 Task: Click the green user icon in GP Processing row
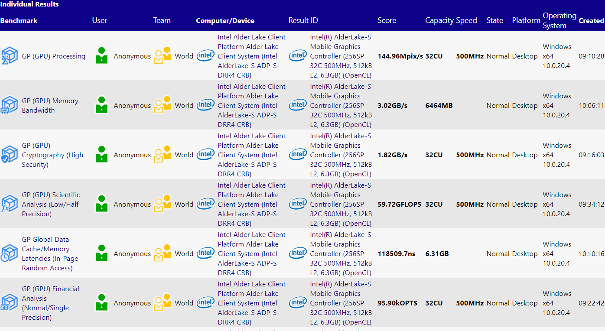tap(101, 56)
